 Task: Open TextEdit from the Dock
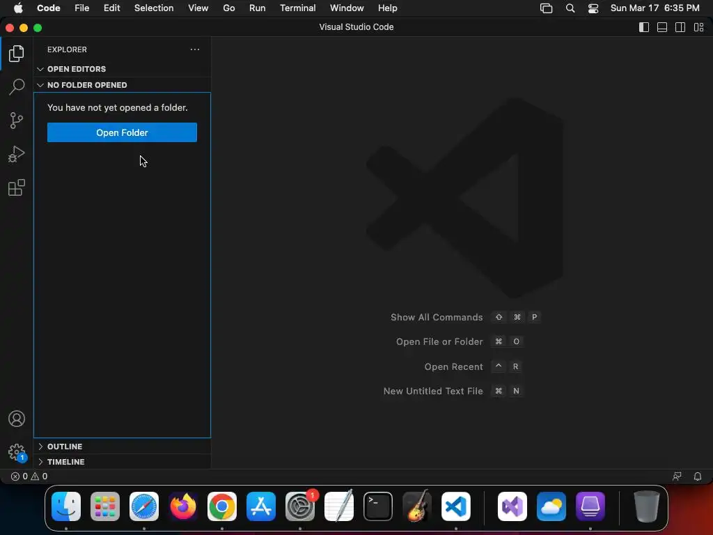coord(339,506)
